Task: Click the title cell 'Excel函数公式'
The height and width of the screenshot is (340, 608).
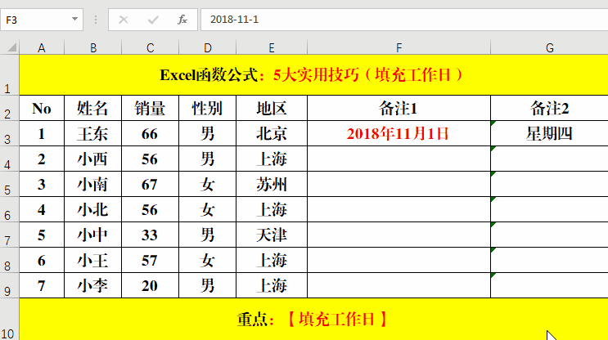Action: pyautogui.click(x=313, y=74)
